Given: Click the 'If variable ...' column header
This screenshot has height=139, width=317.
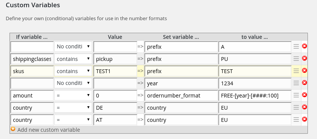Looking at the screenshot, I should [x=32, y=37].
